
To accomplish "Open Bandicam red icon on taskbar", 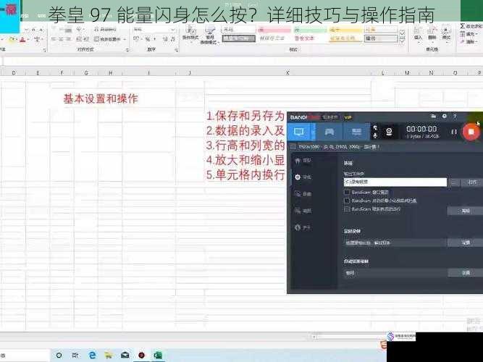I will point(141,355).
